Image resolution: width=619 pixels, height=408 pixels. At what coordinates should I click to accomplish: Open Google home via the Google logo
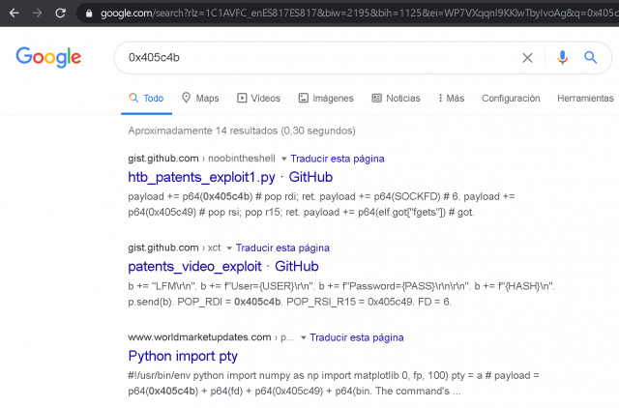48,57
